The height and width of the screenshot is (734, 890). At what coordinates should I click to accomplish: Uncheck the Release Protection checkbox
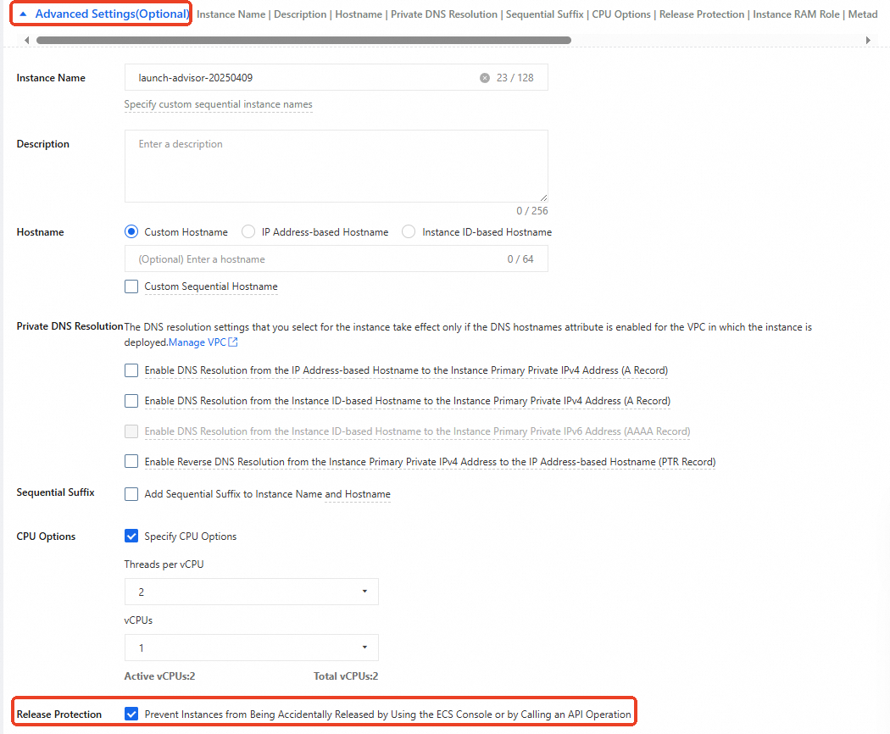point(131,715)
